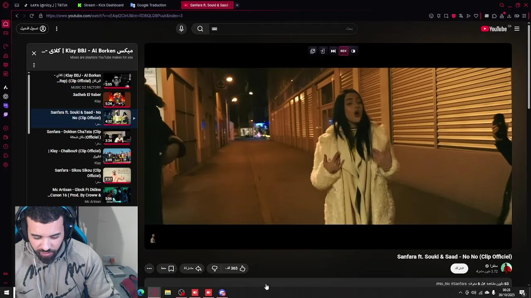Switch to Stream - Kick Dashboard tab
This screenshot has height=298, width=531.
(x=100, y=5)
